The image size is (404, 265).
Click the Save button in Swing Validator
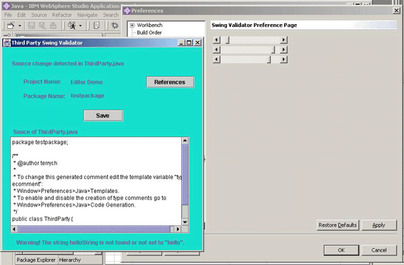[x=103, y=116]
